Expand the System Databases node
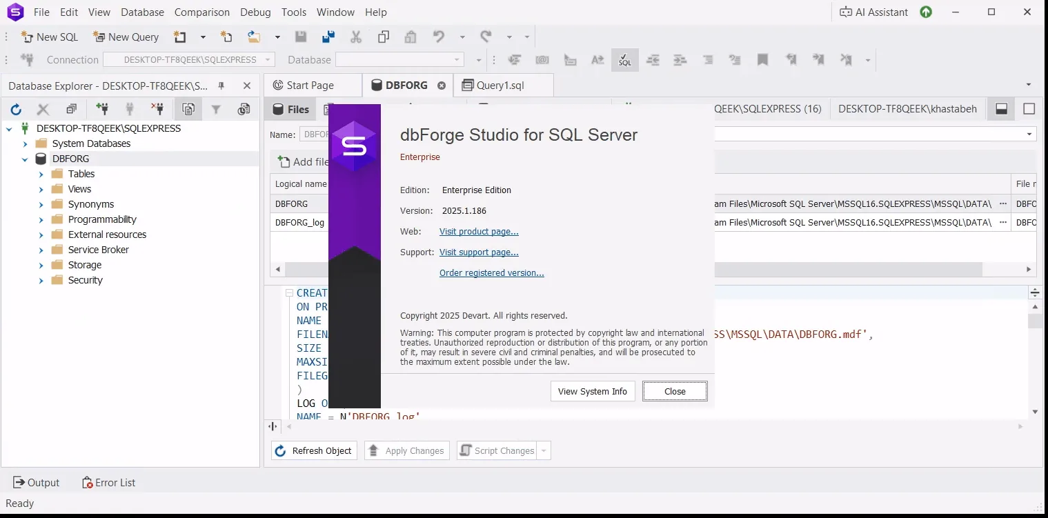The height and width of the screenshot is (518, 1048). [26, 143]
